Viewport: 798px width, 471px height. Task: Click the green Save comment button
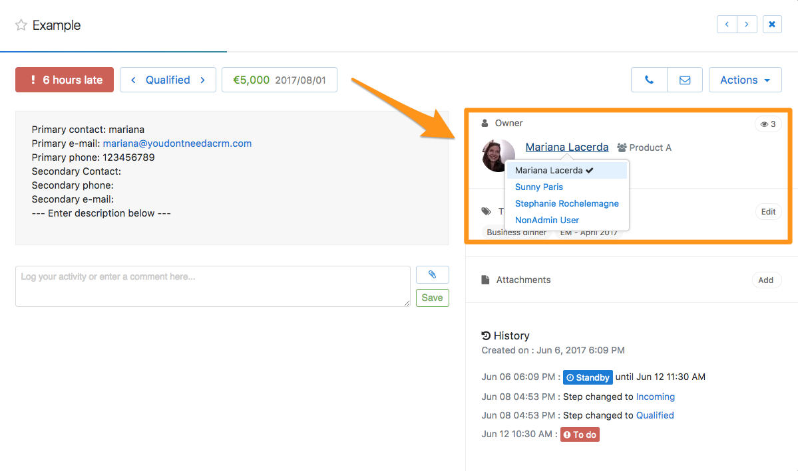coord(432,298)
